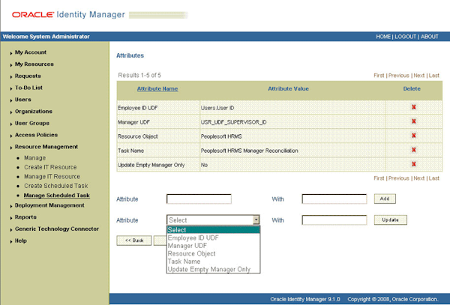The width and height of the screenshot is (450, 305).
Task: Click Next link above the table
Action: point(419,76)
